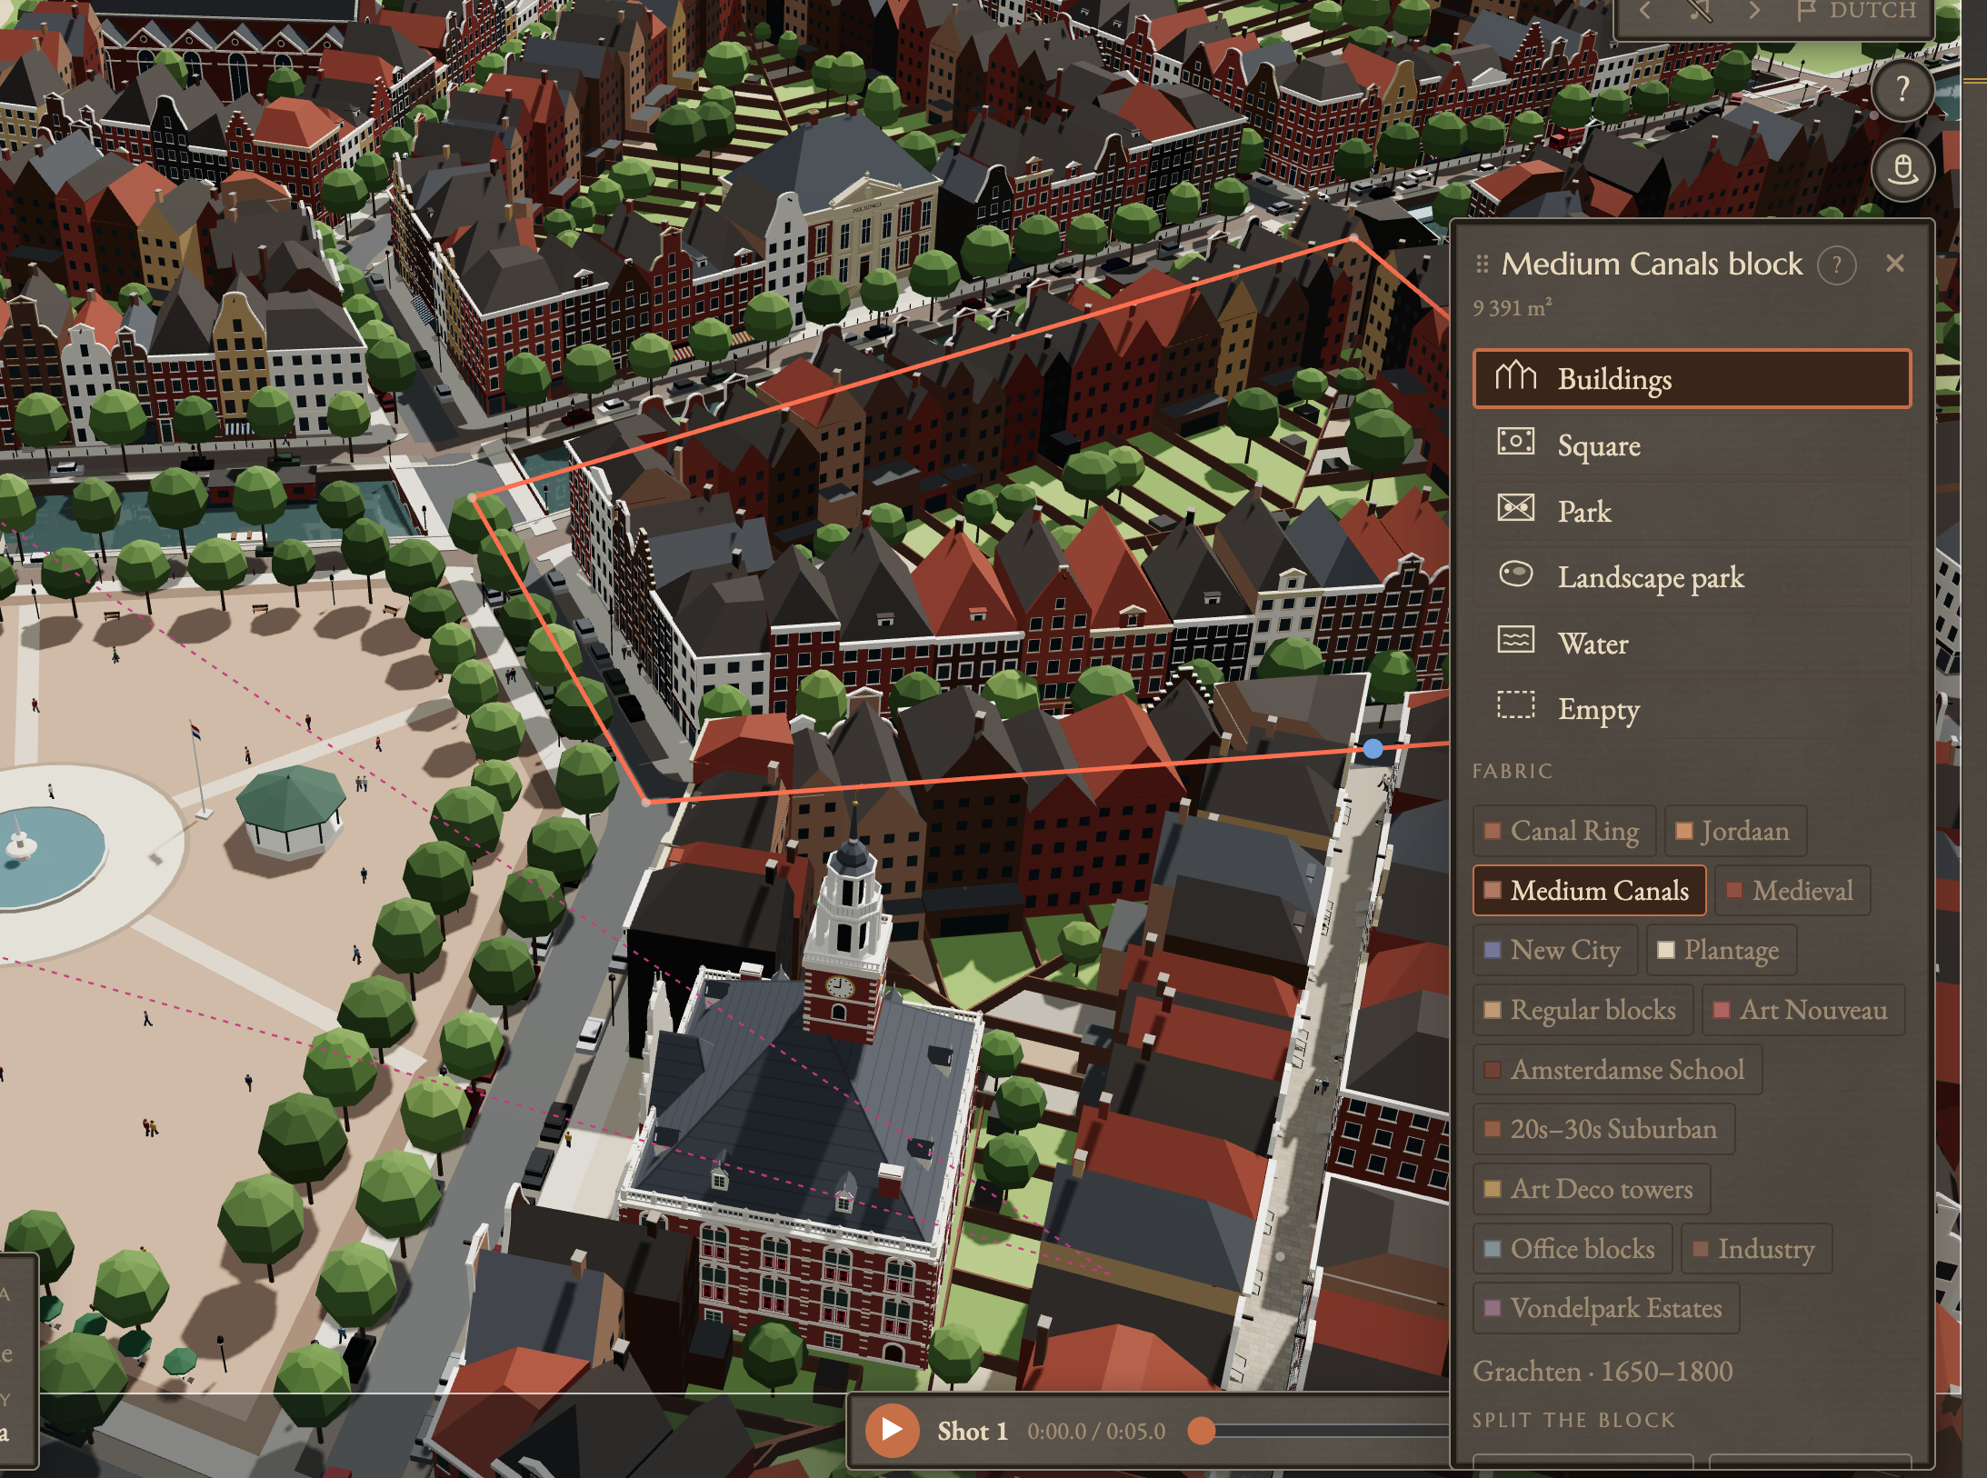Apply the Plantage fabric

pyautogui.click(x=1721, y=950)
